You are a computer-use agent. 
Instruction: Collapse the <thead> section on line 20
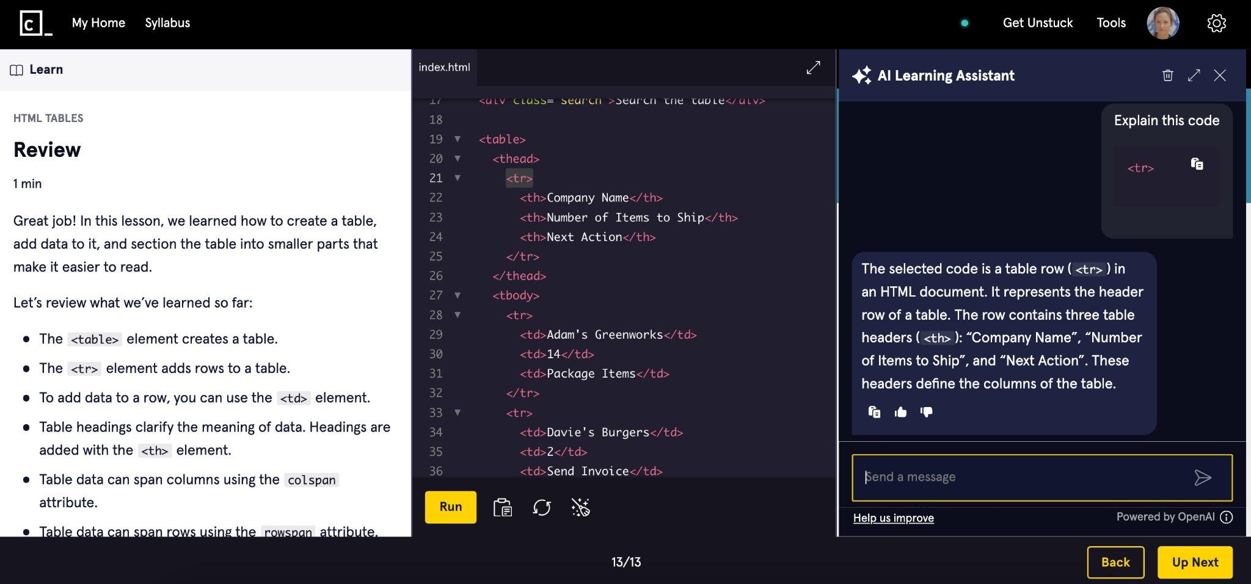[x=457, y=159]
